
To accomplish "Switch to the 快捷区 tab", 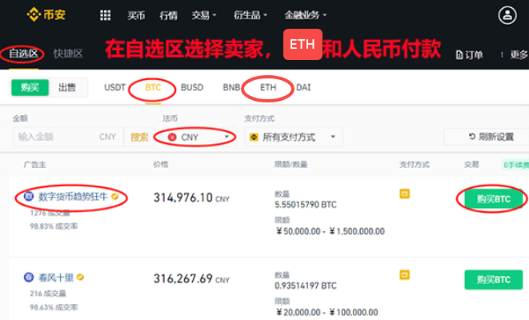I will [68, 54].
